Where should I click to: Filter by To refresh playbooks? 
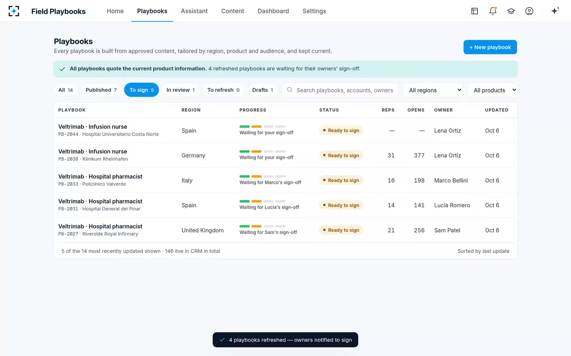coord(224,90)
